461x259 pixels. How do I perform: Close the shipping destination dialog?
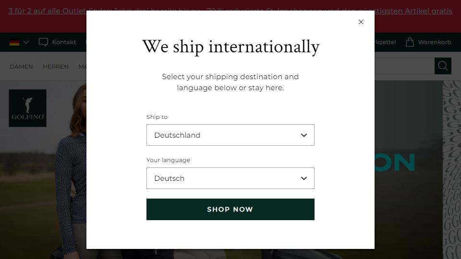[x=361, y=22]
